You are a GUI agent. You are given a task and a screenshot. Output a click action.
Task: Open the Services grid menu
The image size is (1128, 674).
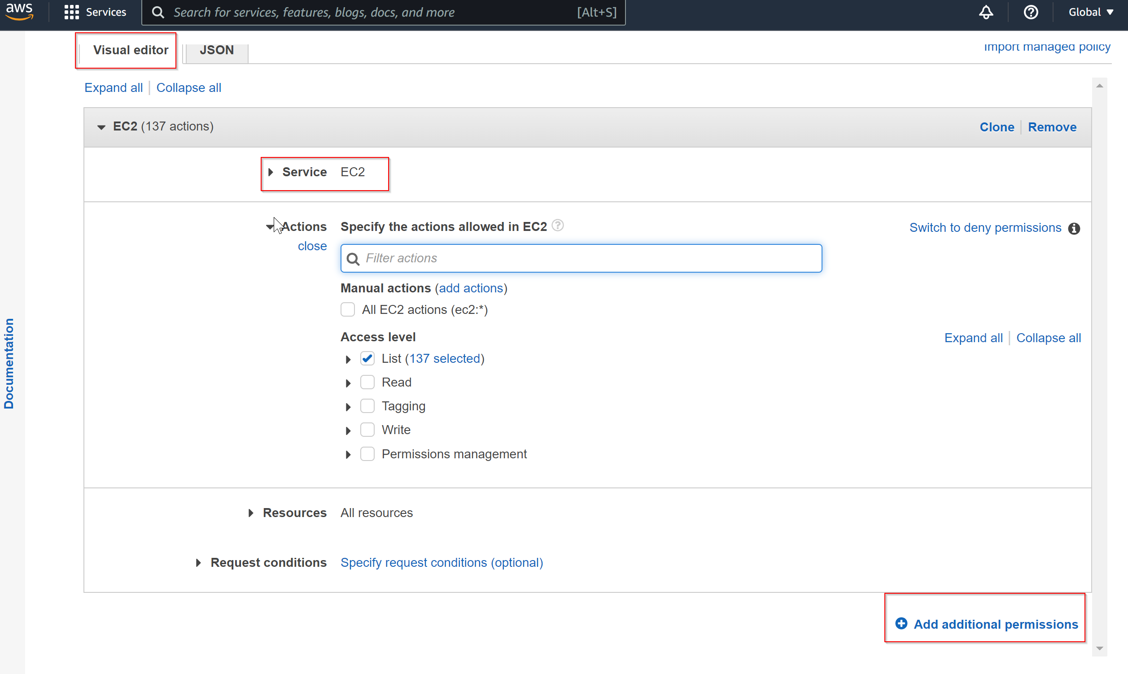95,12
